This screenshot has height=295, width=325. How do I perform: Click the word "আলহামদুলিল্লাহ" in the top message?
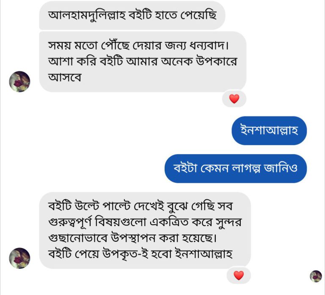click(x=85, y=16)
